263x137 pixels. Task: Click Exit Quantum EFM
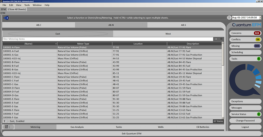131,134
